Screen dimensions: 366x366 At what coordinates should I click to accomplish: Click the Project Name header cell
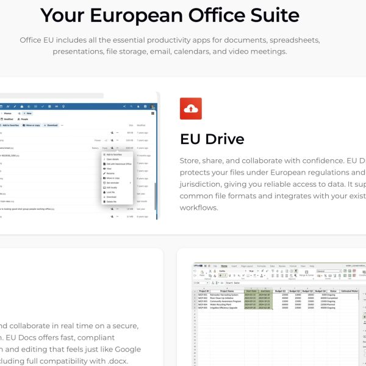click(x=227, y=291)
